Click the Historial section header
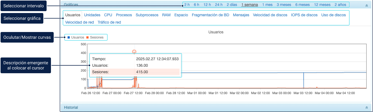373x112 pixels. [71, 108]
